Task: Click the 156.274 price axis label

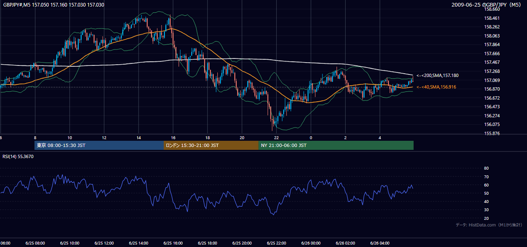Action: click(492, 116)
